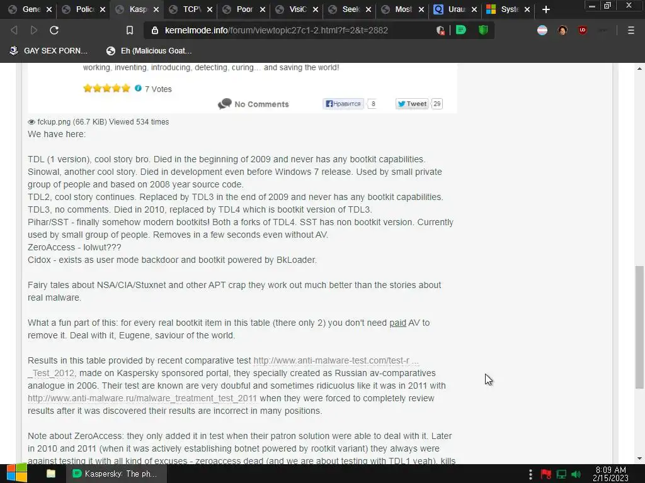
Task: Close the Urau tab
Action: [474, 9]
